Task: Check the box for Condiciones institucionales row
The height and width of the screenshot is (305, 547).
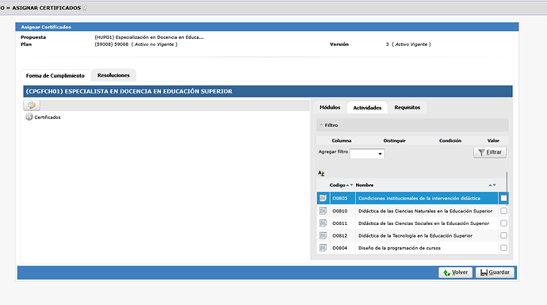Action: pos(503,198)
